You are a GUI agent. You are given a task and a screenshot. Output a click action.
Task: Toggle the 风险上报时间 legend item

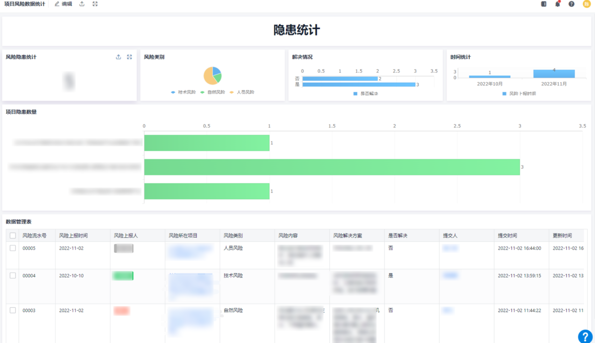[519, 93]
